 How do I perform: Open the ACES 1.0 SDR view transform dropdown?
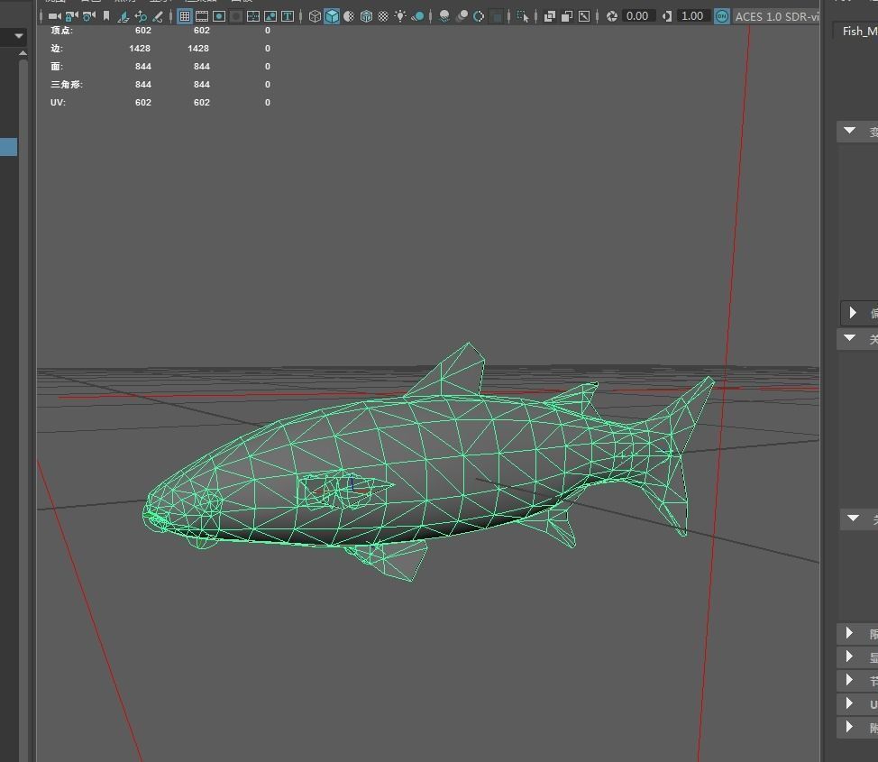[x=777, y=17]
